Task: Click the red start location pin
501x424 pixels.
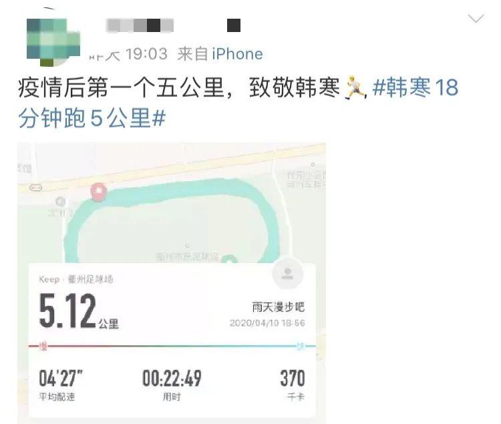Action: point(99,192)
